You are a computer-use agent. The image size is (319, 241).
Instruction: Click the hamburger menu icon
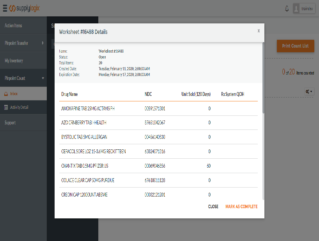5,8
